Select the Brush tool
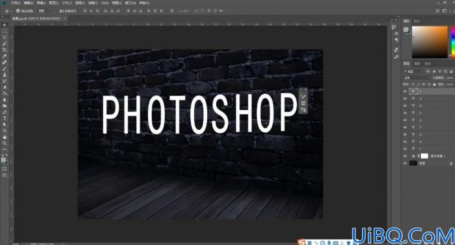 click(5, 68)
